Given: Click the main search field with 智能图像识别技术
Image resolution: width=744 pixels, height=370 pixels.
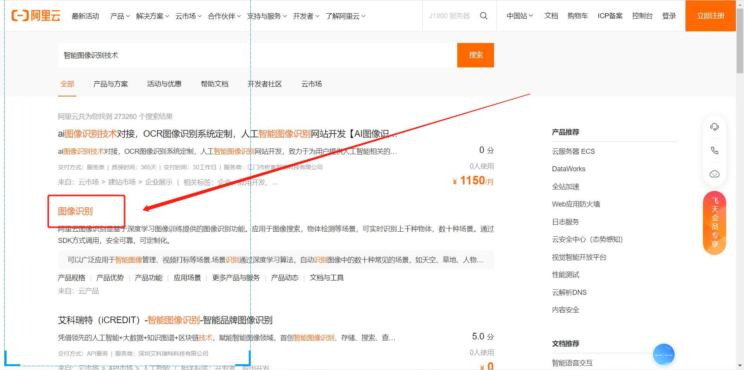Looking at the screenshot, I should click(258, 55).
